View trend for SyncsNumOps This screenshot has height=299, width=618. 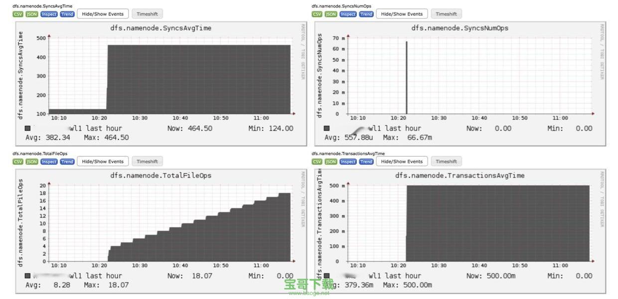point(366,14)
